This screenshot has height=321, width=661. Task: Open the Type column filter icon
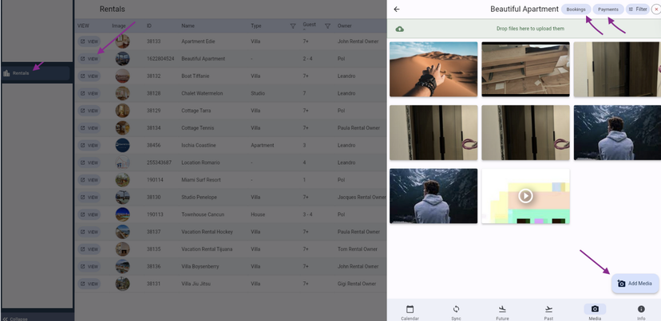point(292,26)
